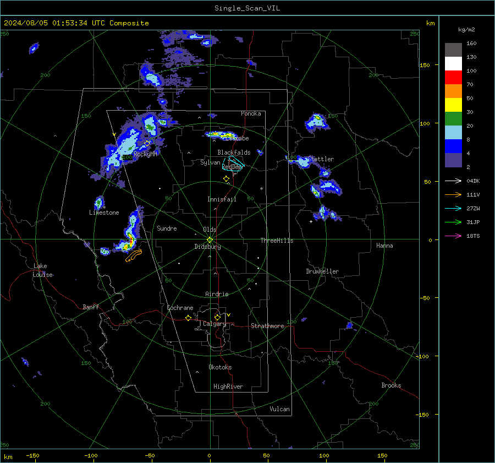Click the Vulcan city label
Screen dimensions: 495x463
pos(279,409)
